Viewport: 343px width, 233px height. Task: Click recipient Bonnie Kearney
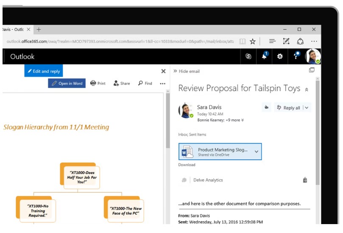tap(211, 120)
